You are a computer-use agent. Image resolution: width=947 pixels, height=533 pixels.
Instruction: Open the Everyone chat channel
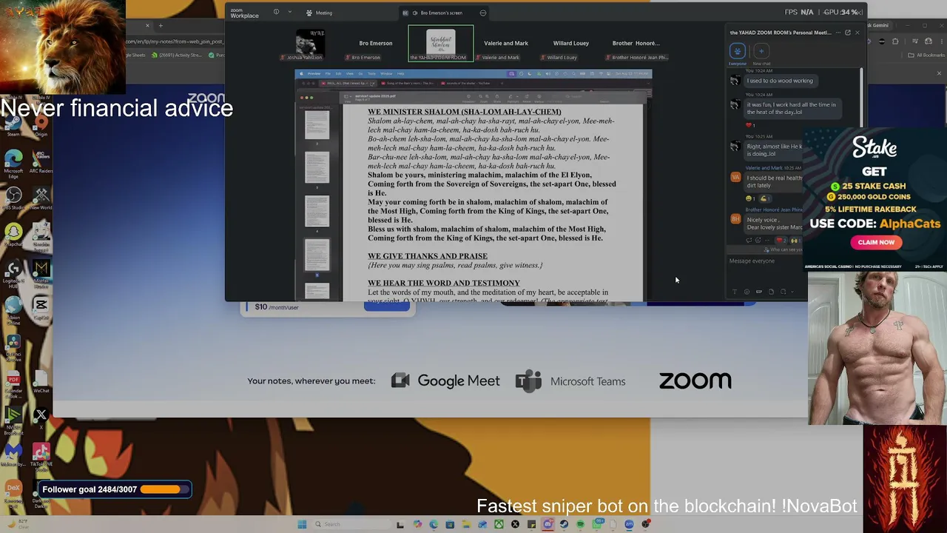(x=738, y=53)
